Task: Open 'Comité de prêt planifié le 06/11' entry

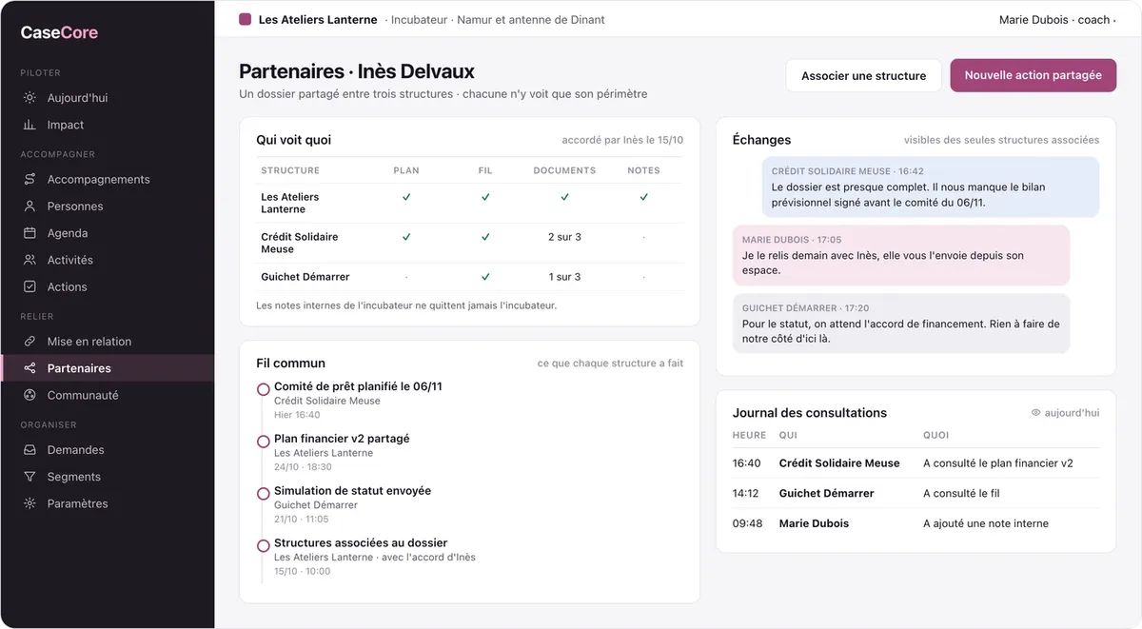Action: (x=358, y=386)
